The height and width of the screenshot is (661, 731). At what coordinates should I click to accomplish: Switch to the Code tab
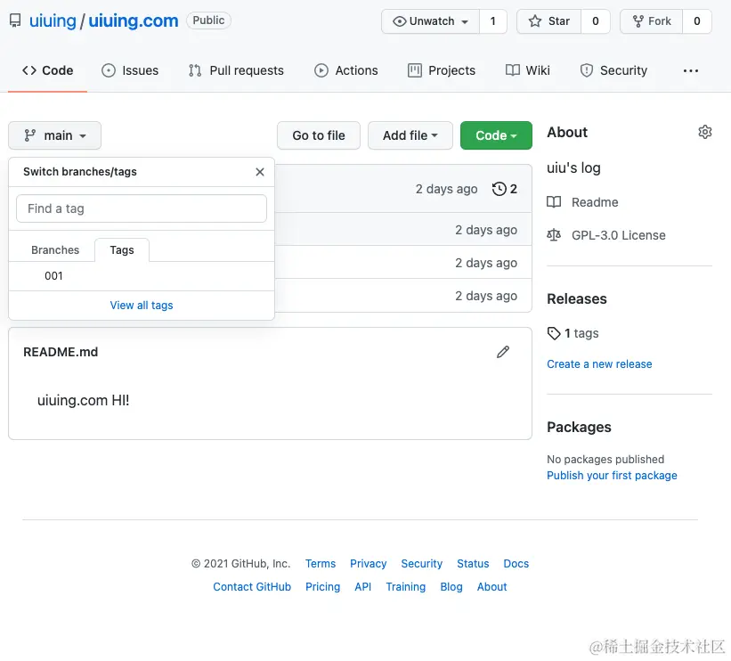pyautogui.click(x=47, y=70)
